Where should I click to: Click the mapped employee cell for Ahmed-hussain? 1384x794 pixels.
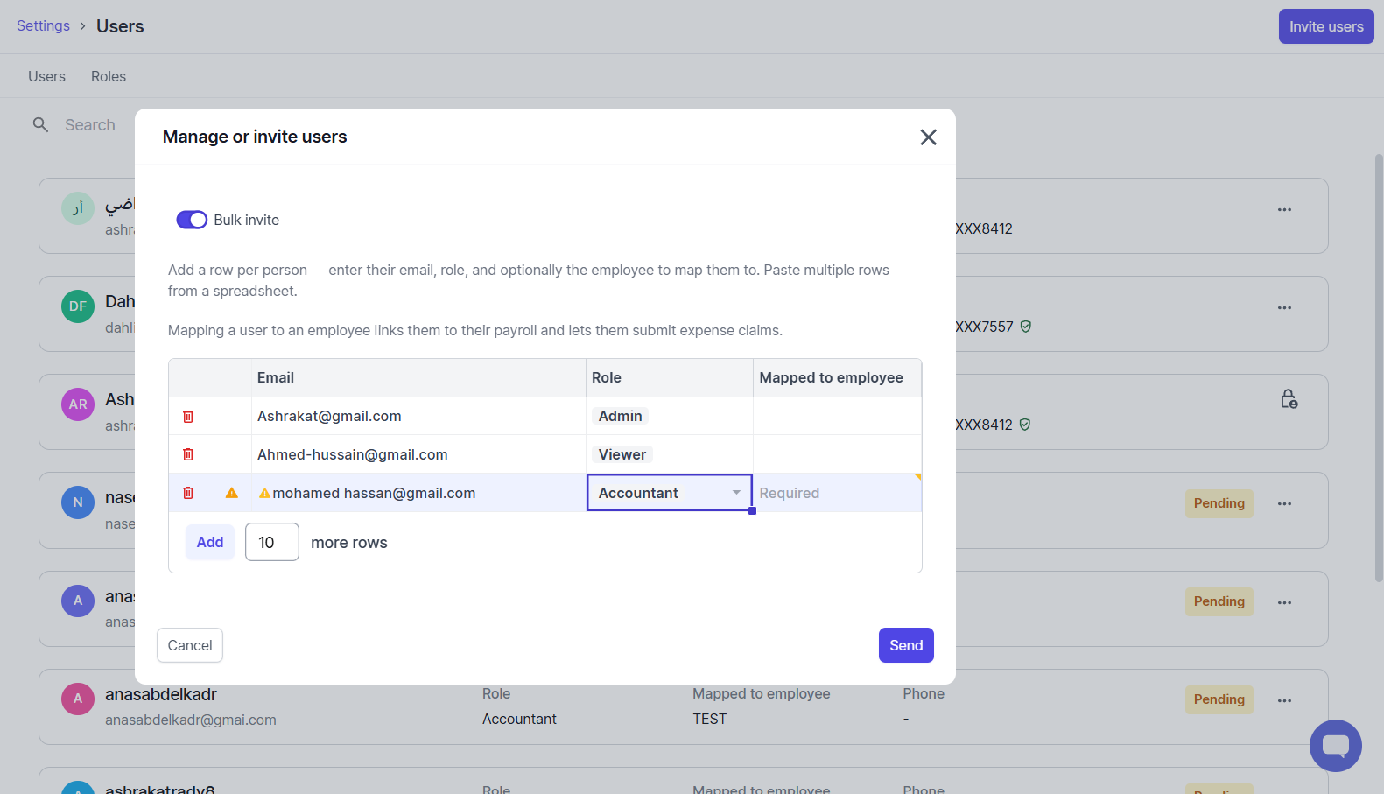pos(837,454)
